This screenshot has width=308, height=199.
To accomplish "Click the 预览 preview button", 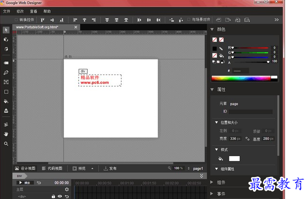I will (79, 168).
